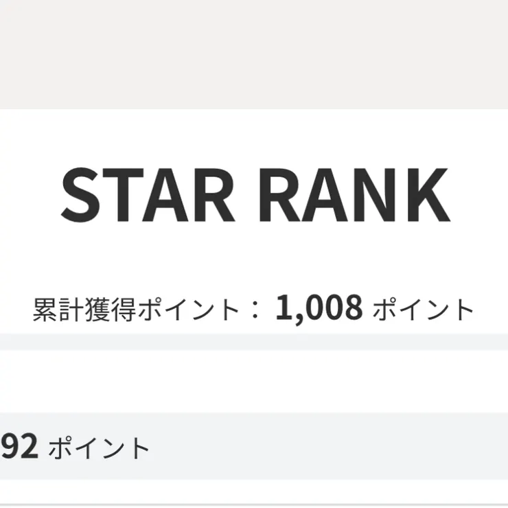Click the 累計 characters in the label
Viewport: 508px width, 508px height.
click(x=56, y=310)
